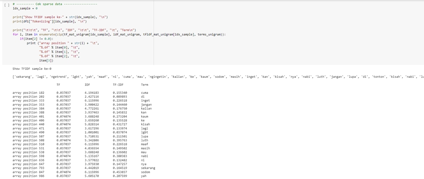Click the term 'yah' in output

[x=144, y=176]
